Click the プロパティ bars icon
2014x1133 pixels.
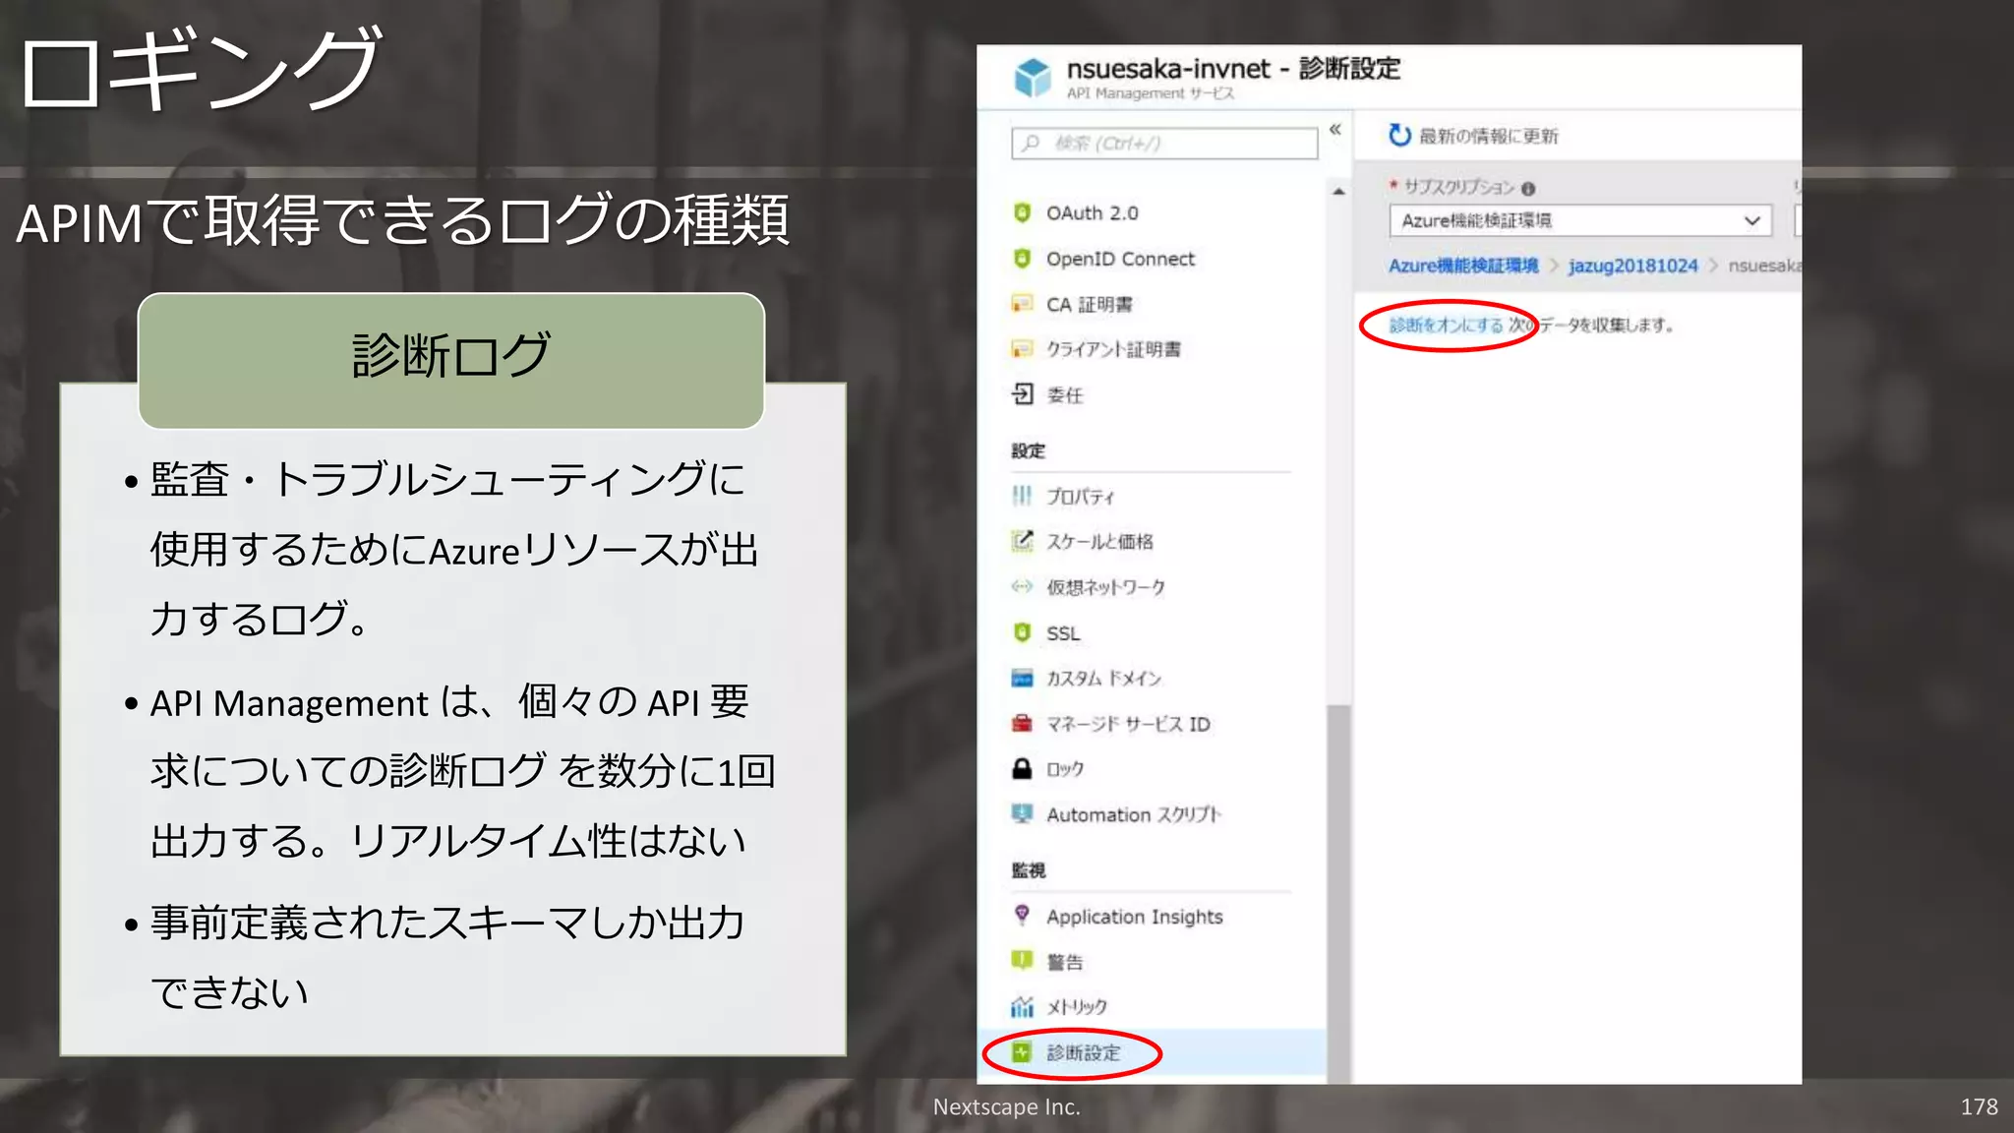click(x=1022, y=496)
